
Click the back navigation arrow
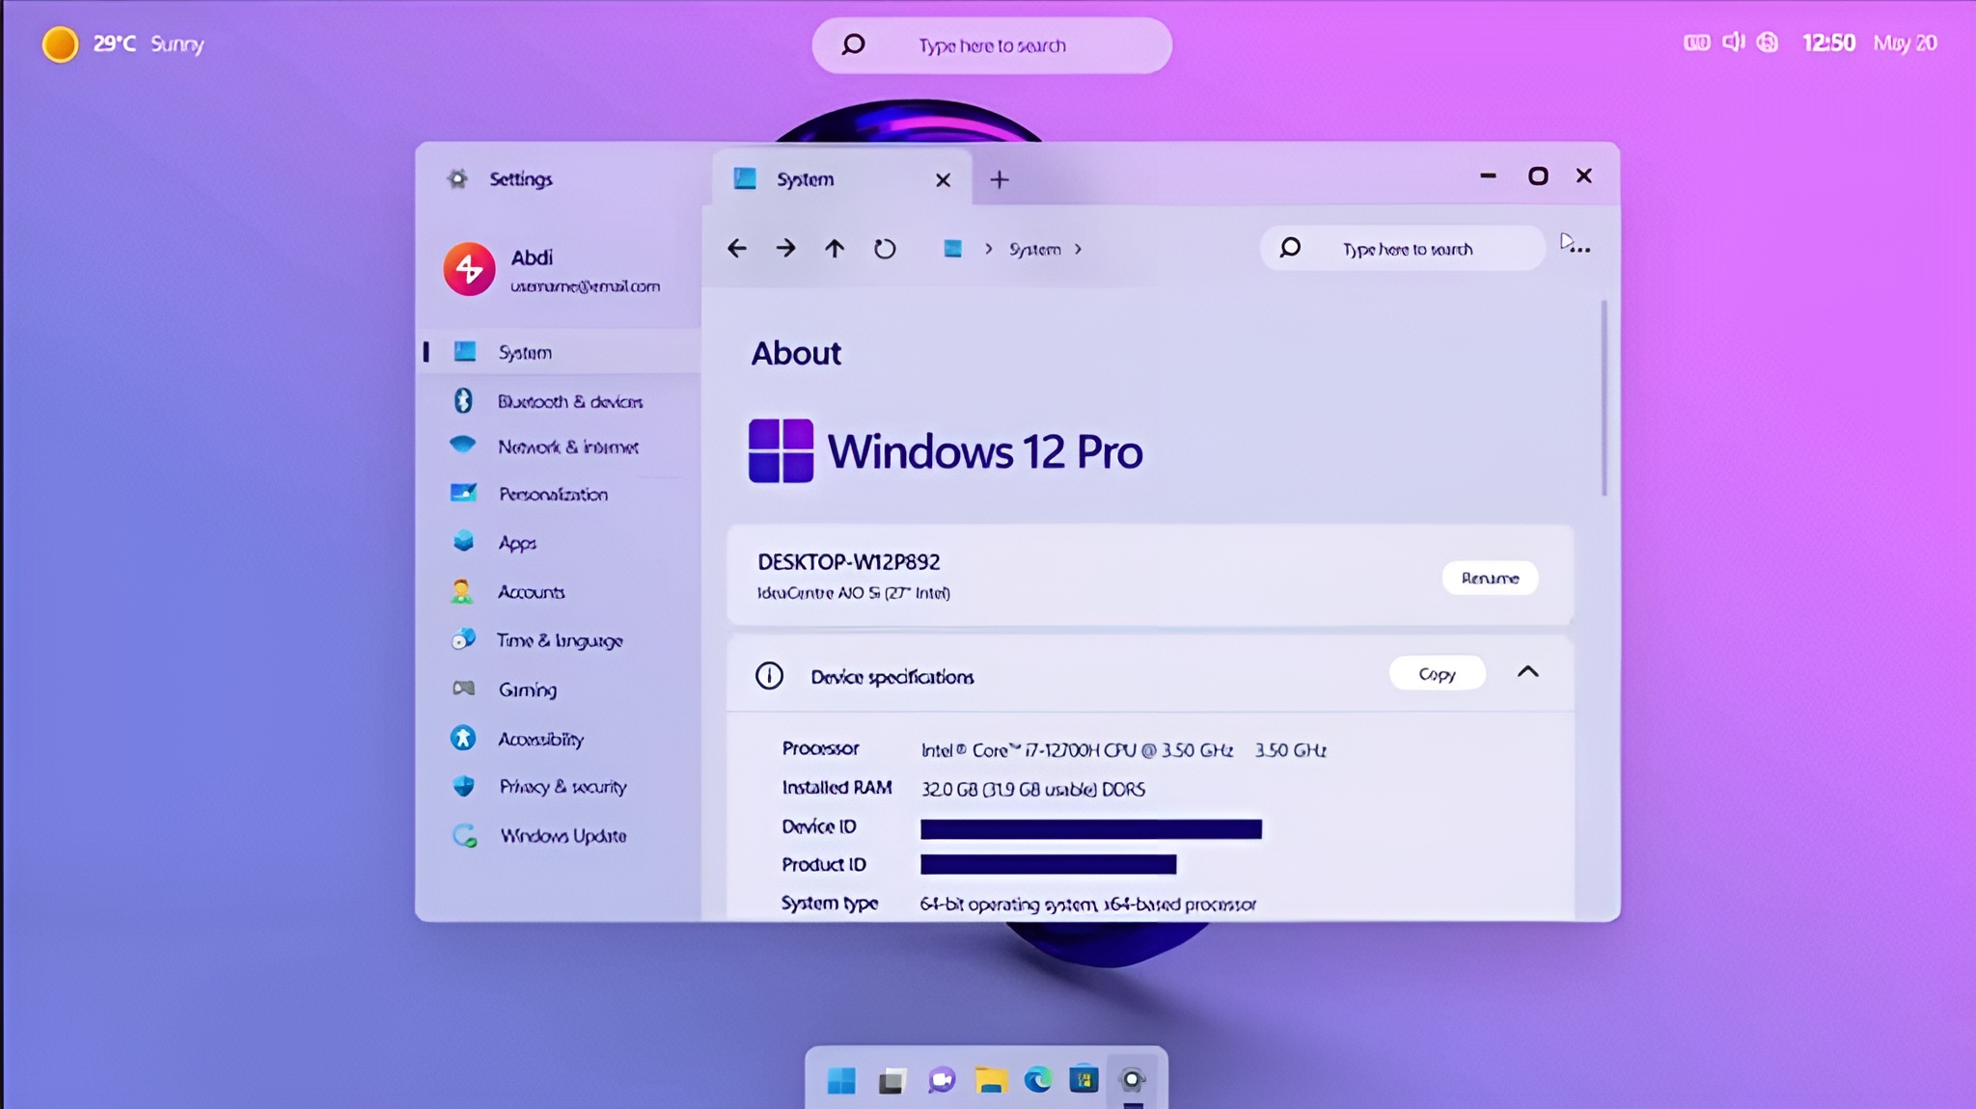735,248
